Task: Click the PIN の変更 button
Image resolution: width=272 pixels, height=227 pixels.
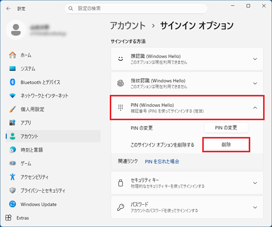Action: click(x=226, y=128)
